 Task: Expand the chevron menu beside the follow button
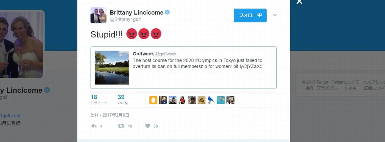(x=274, y=15)
